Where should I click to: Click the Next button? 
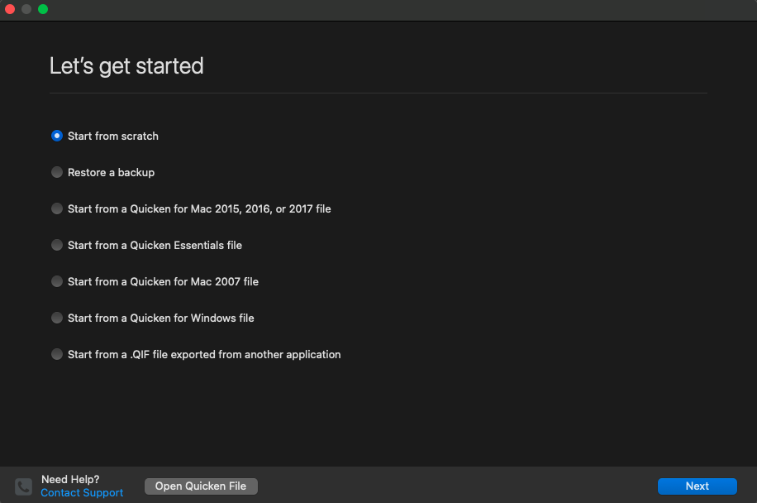[697, 486]
